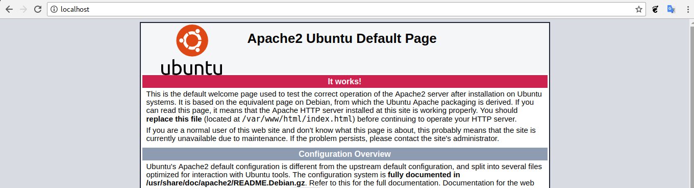Image resolution: width=694 pixels, height=188 pixels.
Task: Reload the localhost page
Action: pos(38,9)
